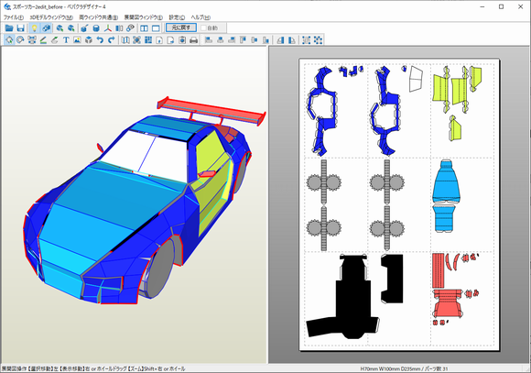
Task: Click the open file folder icon
Action: tap(9, 27)
